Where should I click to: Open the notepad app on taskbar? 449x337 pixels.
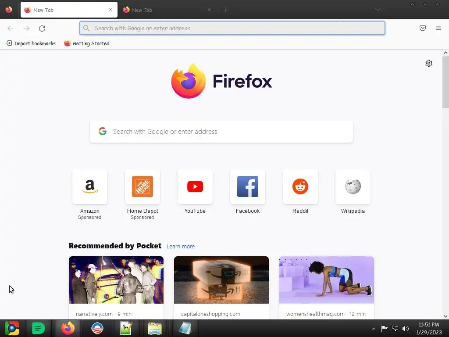coord(185,328)
